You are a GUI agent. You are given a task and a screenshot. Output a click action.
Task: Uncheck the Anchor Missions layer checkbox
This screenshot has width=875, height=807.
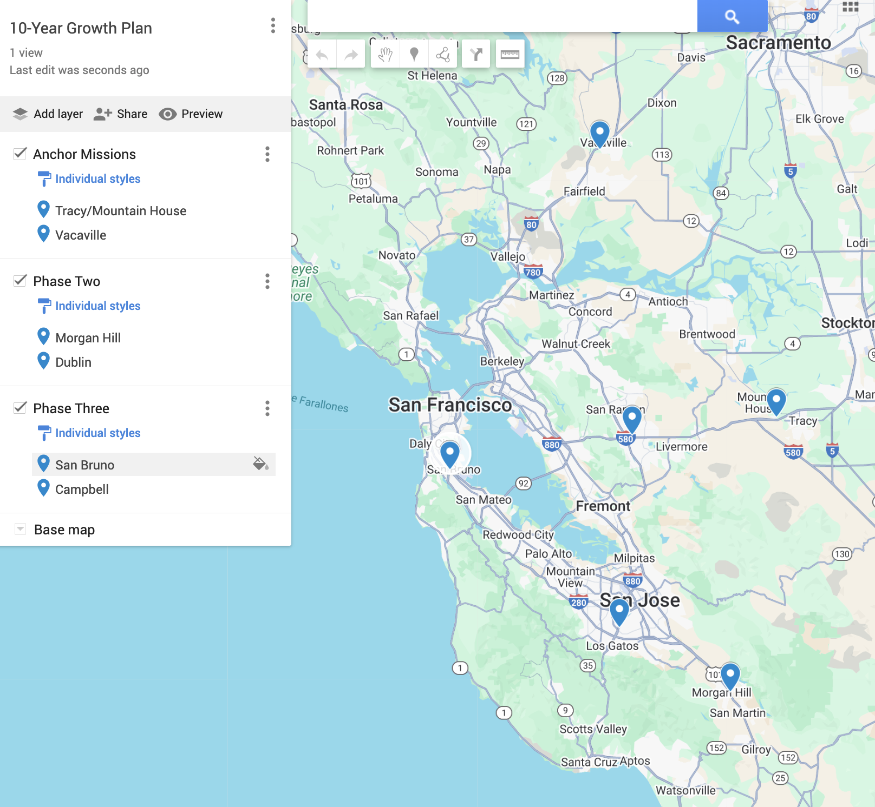click(x=20, y=154)
